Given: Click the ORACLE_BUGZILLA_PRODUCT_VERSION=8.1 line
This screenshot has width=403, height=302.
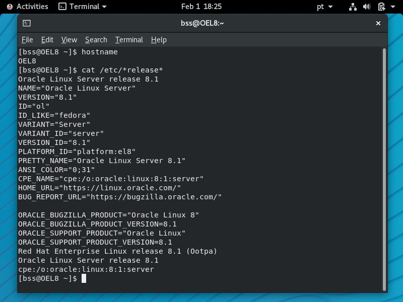Looking at the screenshot, I should coord(97,224).
